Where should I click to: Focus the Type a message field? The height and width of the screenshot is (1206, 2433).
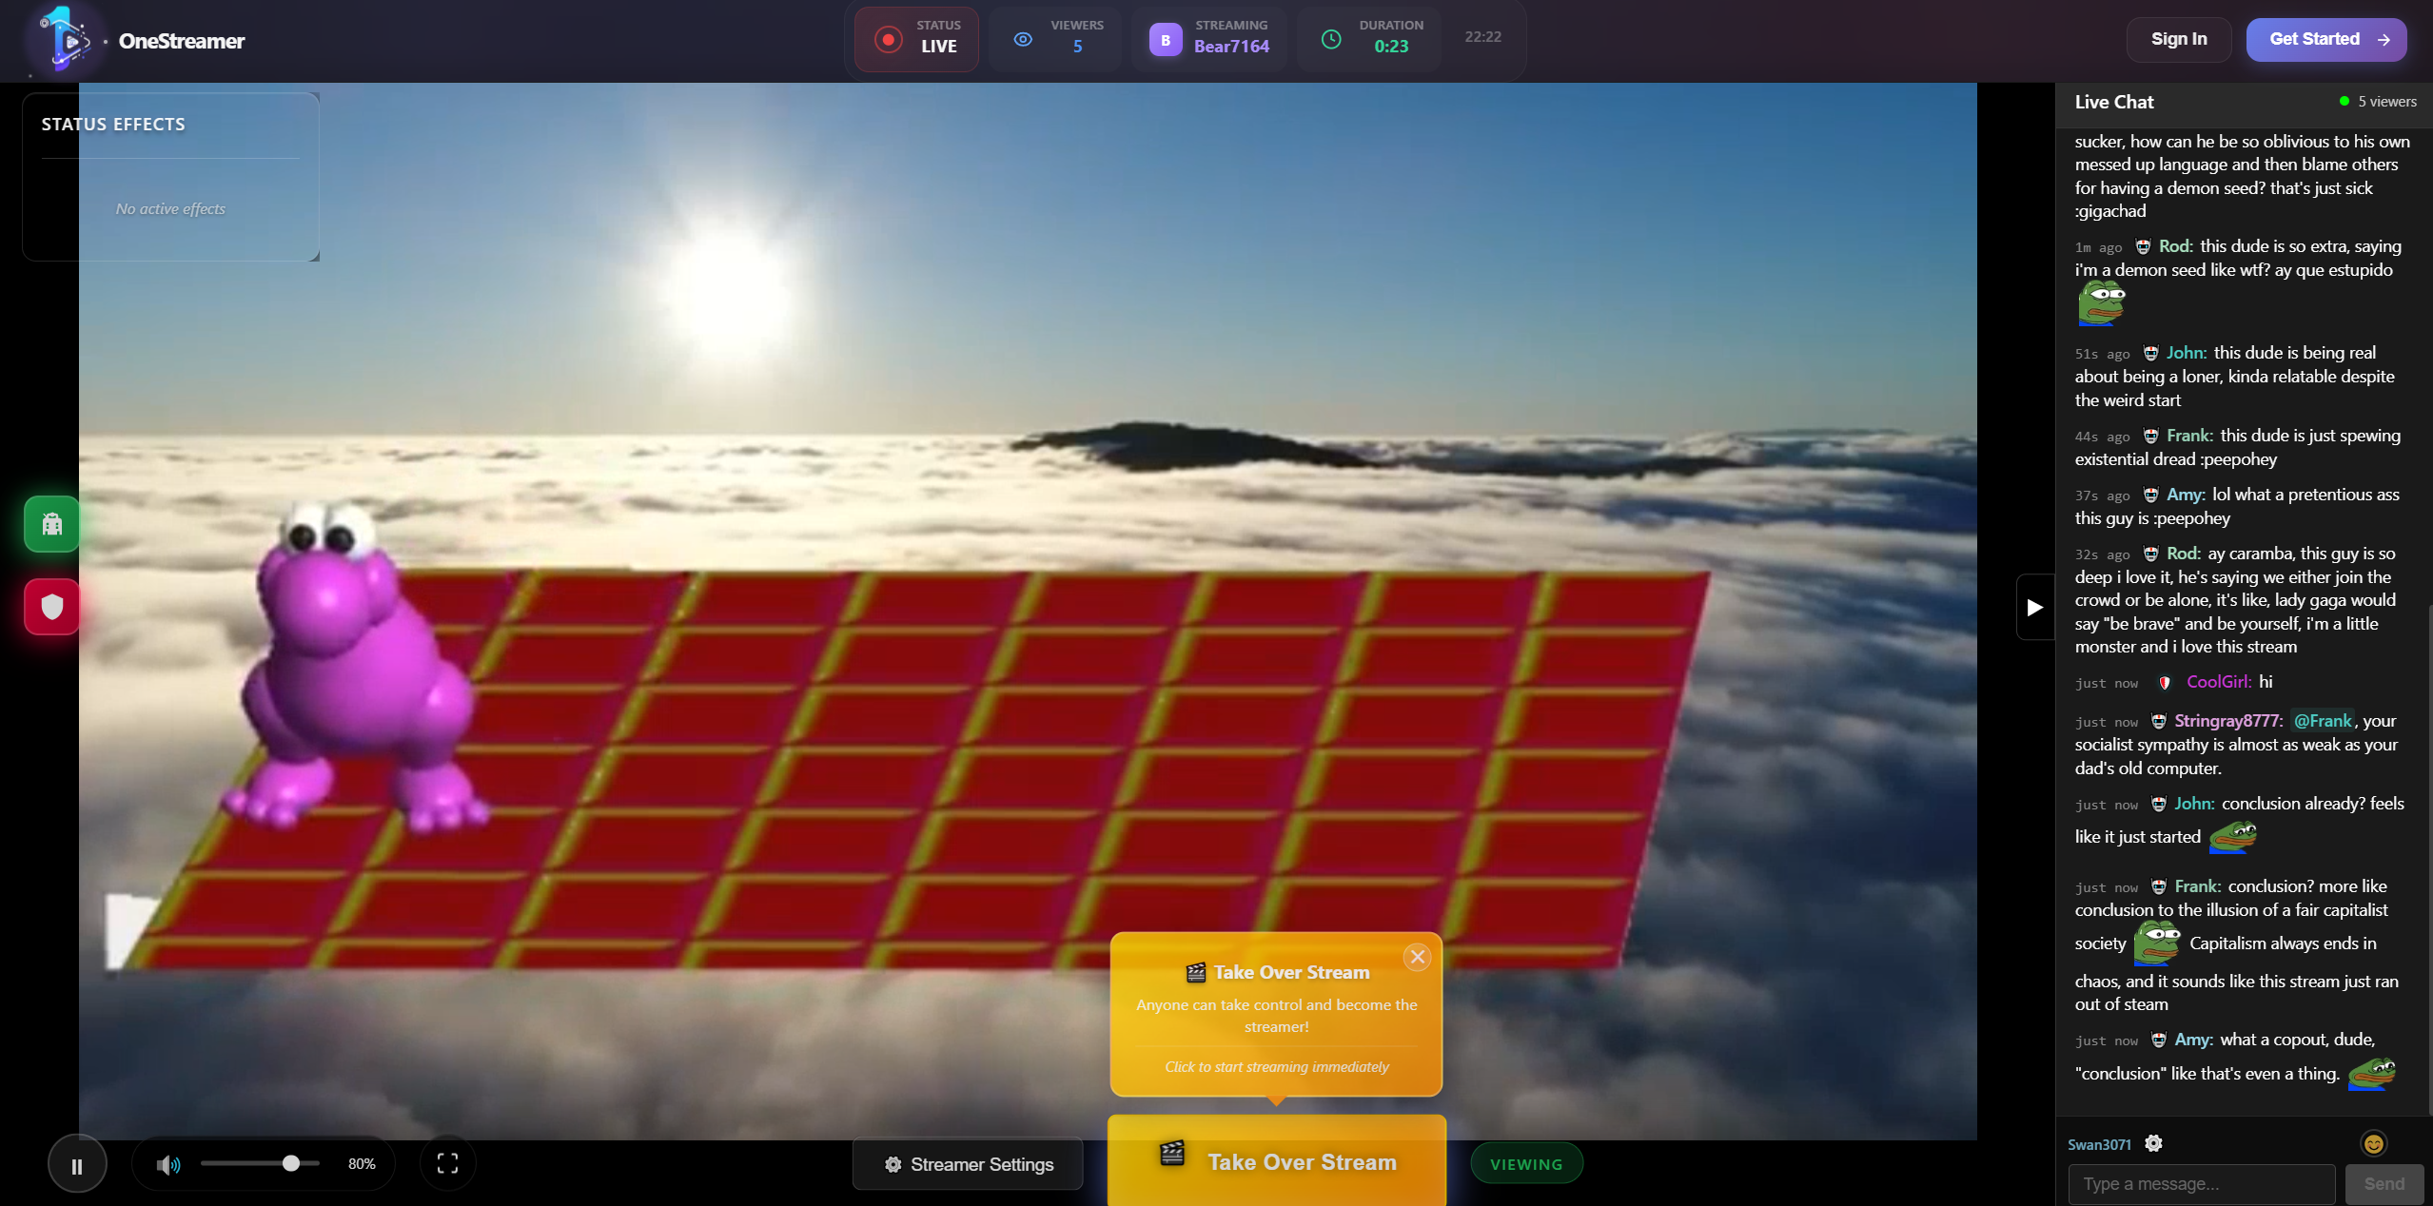coord(2201,1184)
